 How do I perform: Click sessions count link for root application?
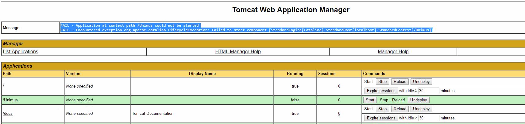[x=339, y=86]
